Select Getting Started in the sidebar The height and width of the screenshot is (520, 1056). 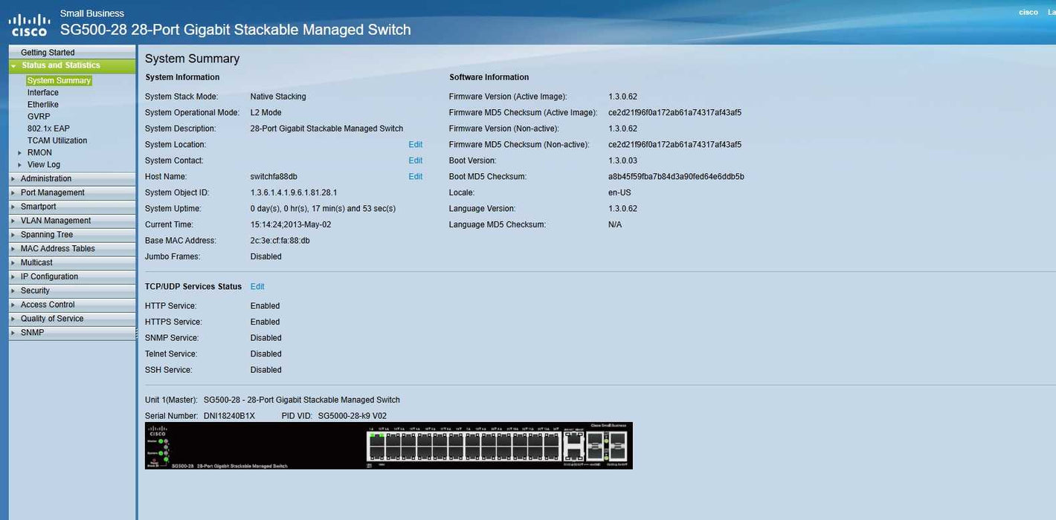pyautogui.click(x=48, y=53)
